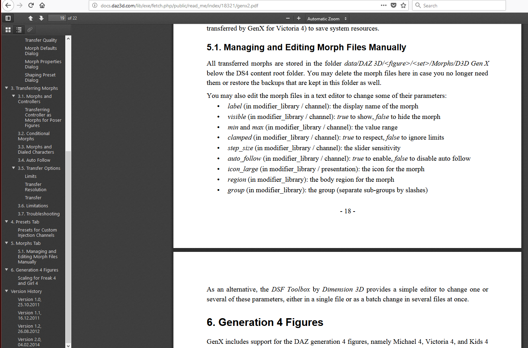Open '5.1. Managing and Editing Morph Files Manually'

38,257
